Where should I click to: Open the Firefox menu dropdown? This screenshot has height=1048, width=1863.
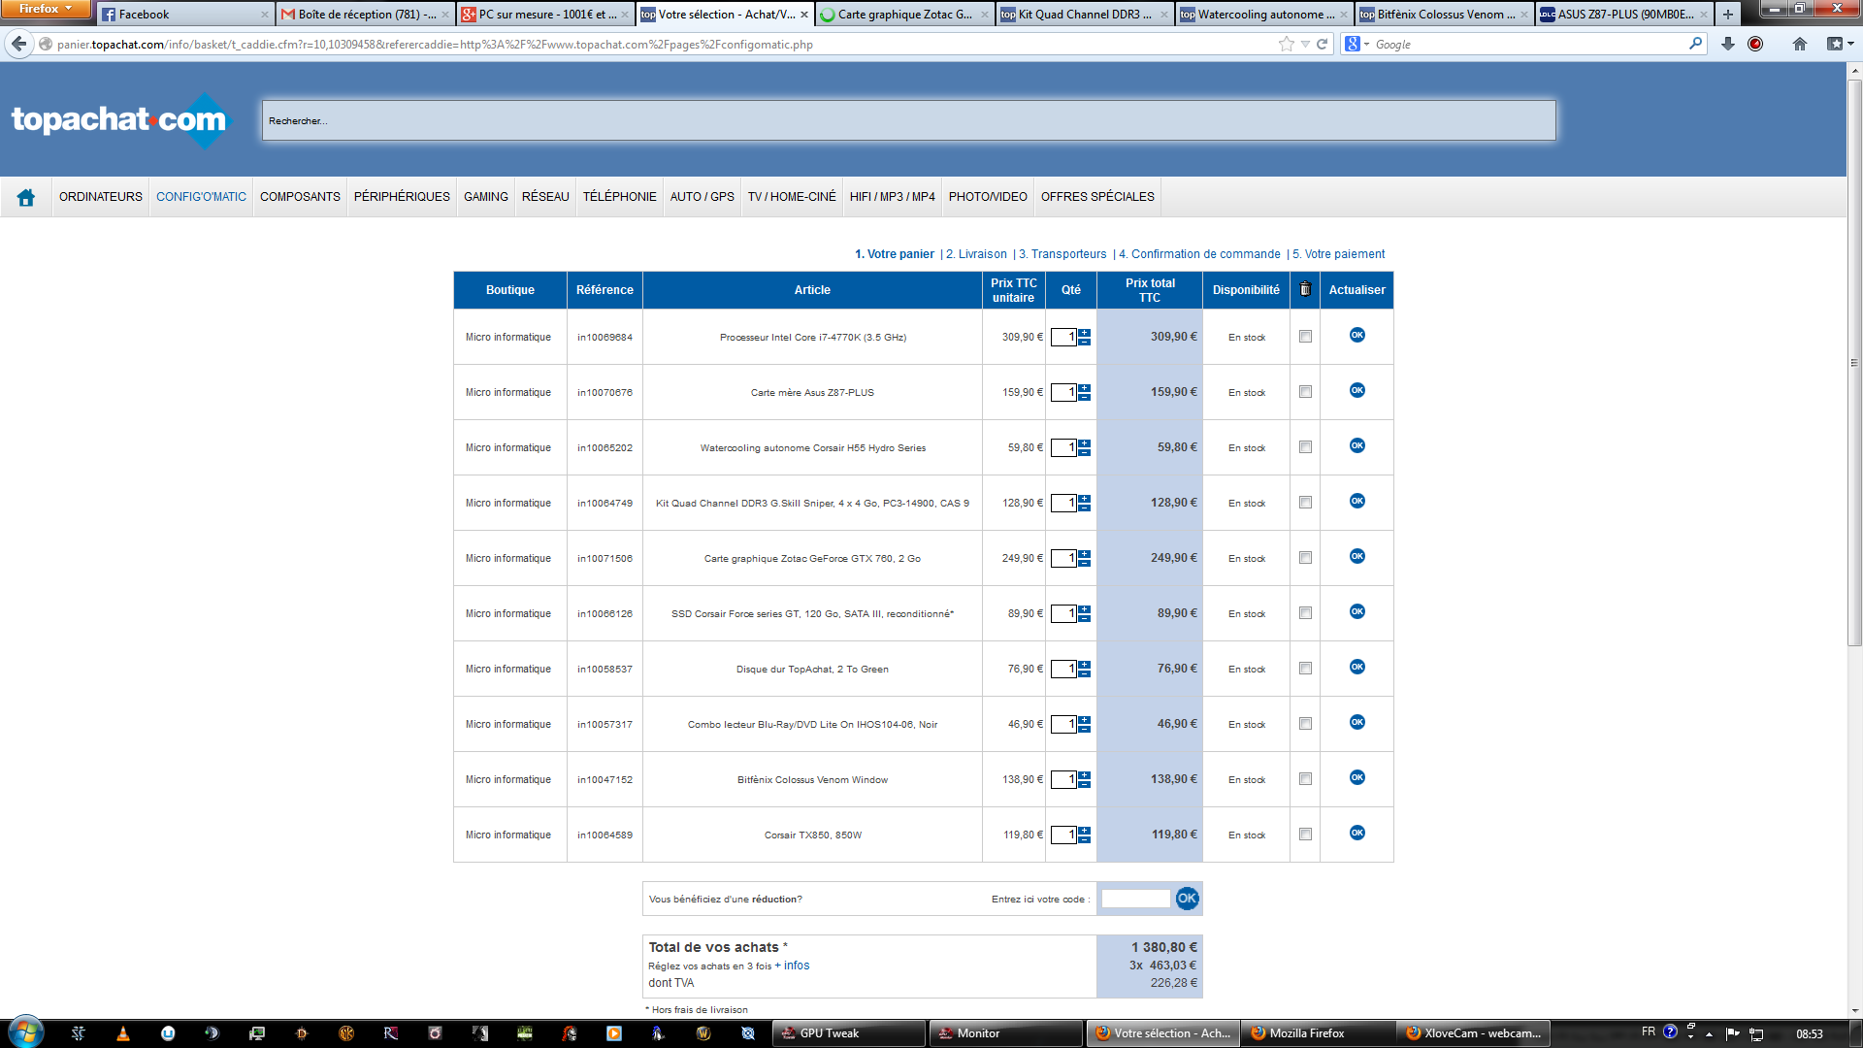[x=45, y=9]
